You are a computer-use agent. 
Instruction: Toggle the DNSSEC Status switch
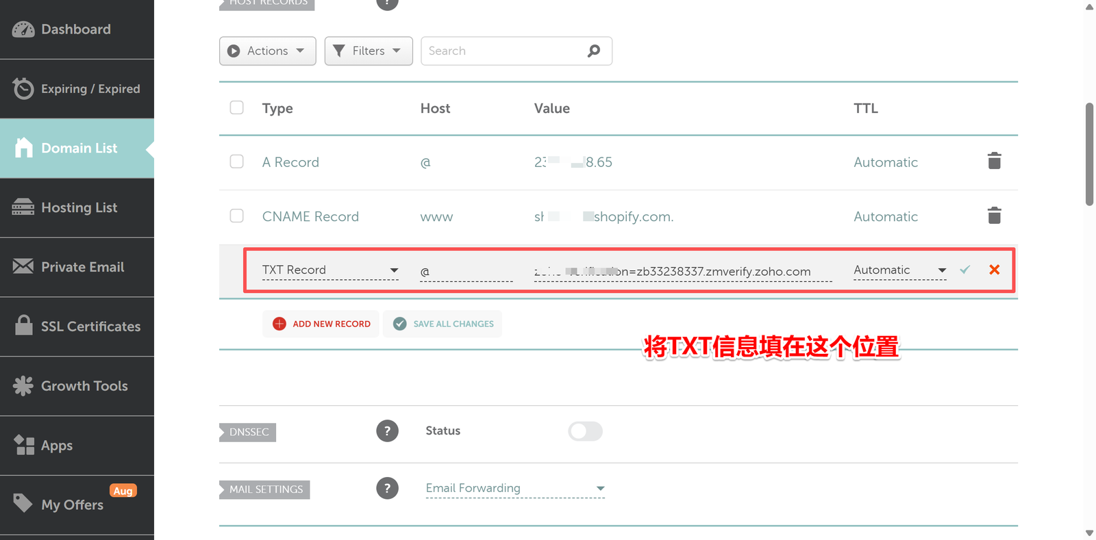tap(585, 431)
